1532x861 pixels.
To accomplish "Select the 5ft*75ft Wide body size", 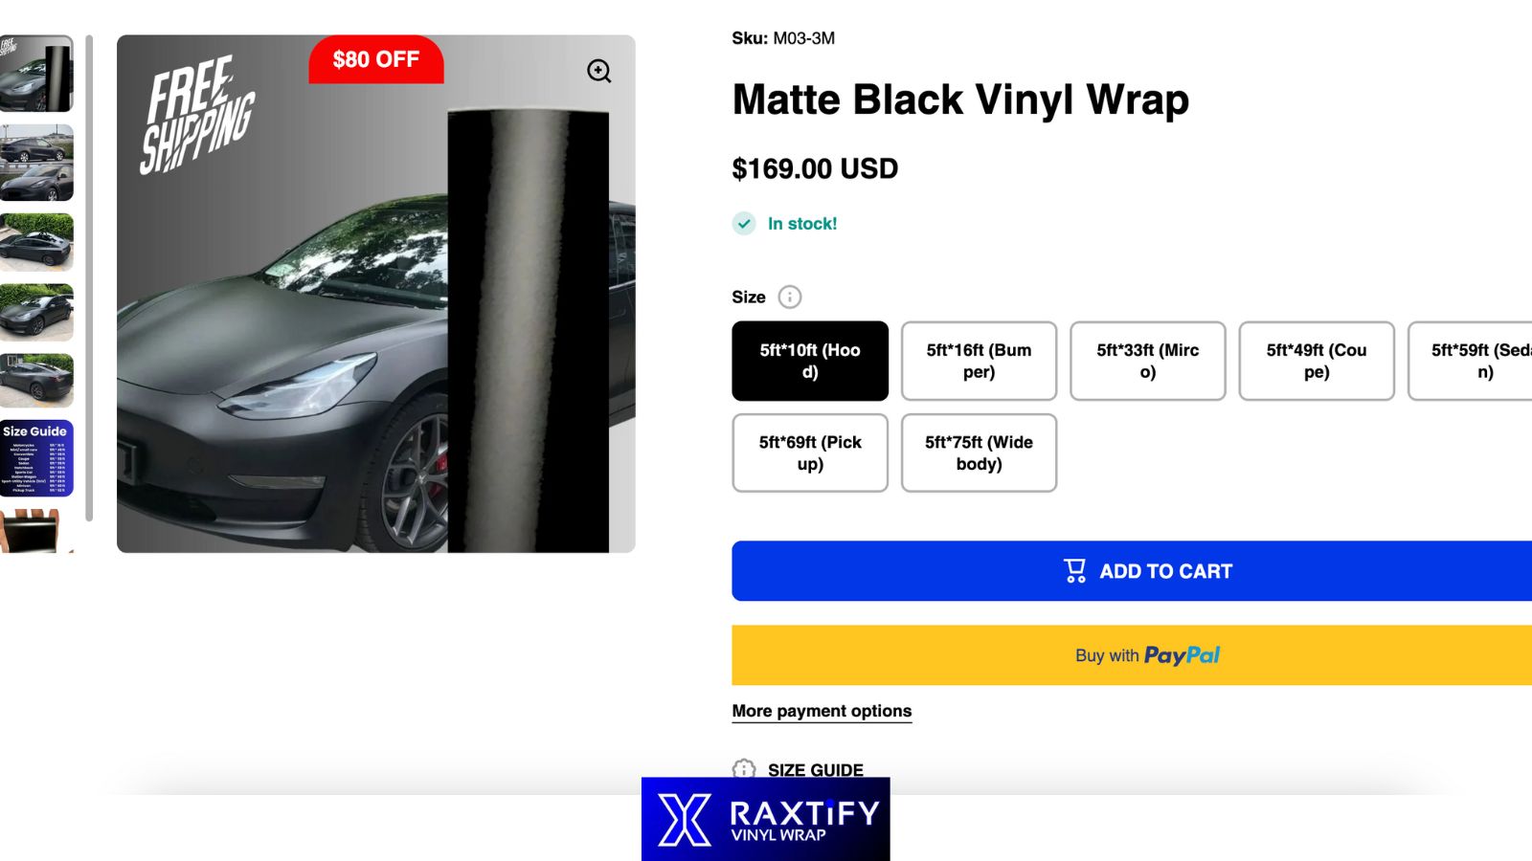I will click(x=979, y=453).
